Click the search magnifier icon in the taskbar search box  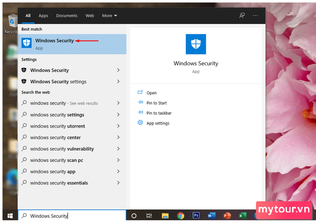[x=24, y=216]
